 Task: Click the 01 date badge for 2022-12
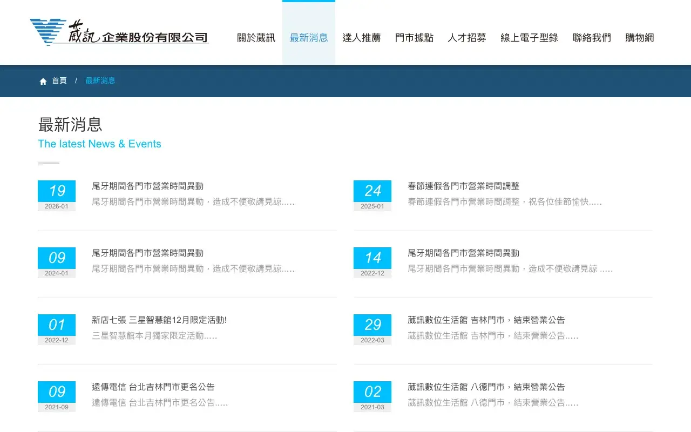point(57,325)
